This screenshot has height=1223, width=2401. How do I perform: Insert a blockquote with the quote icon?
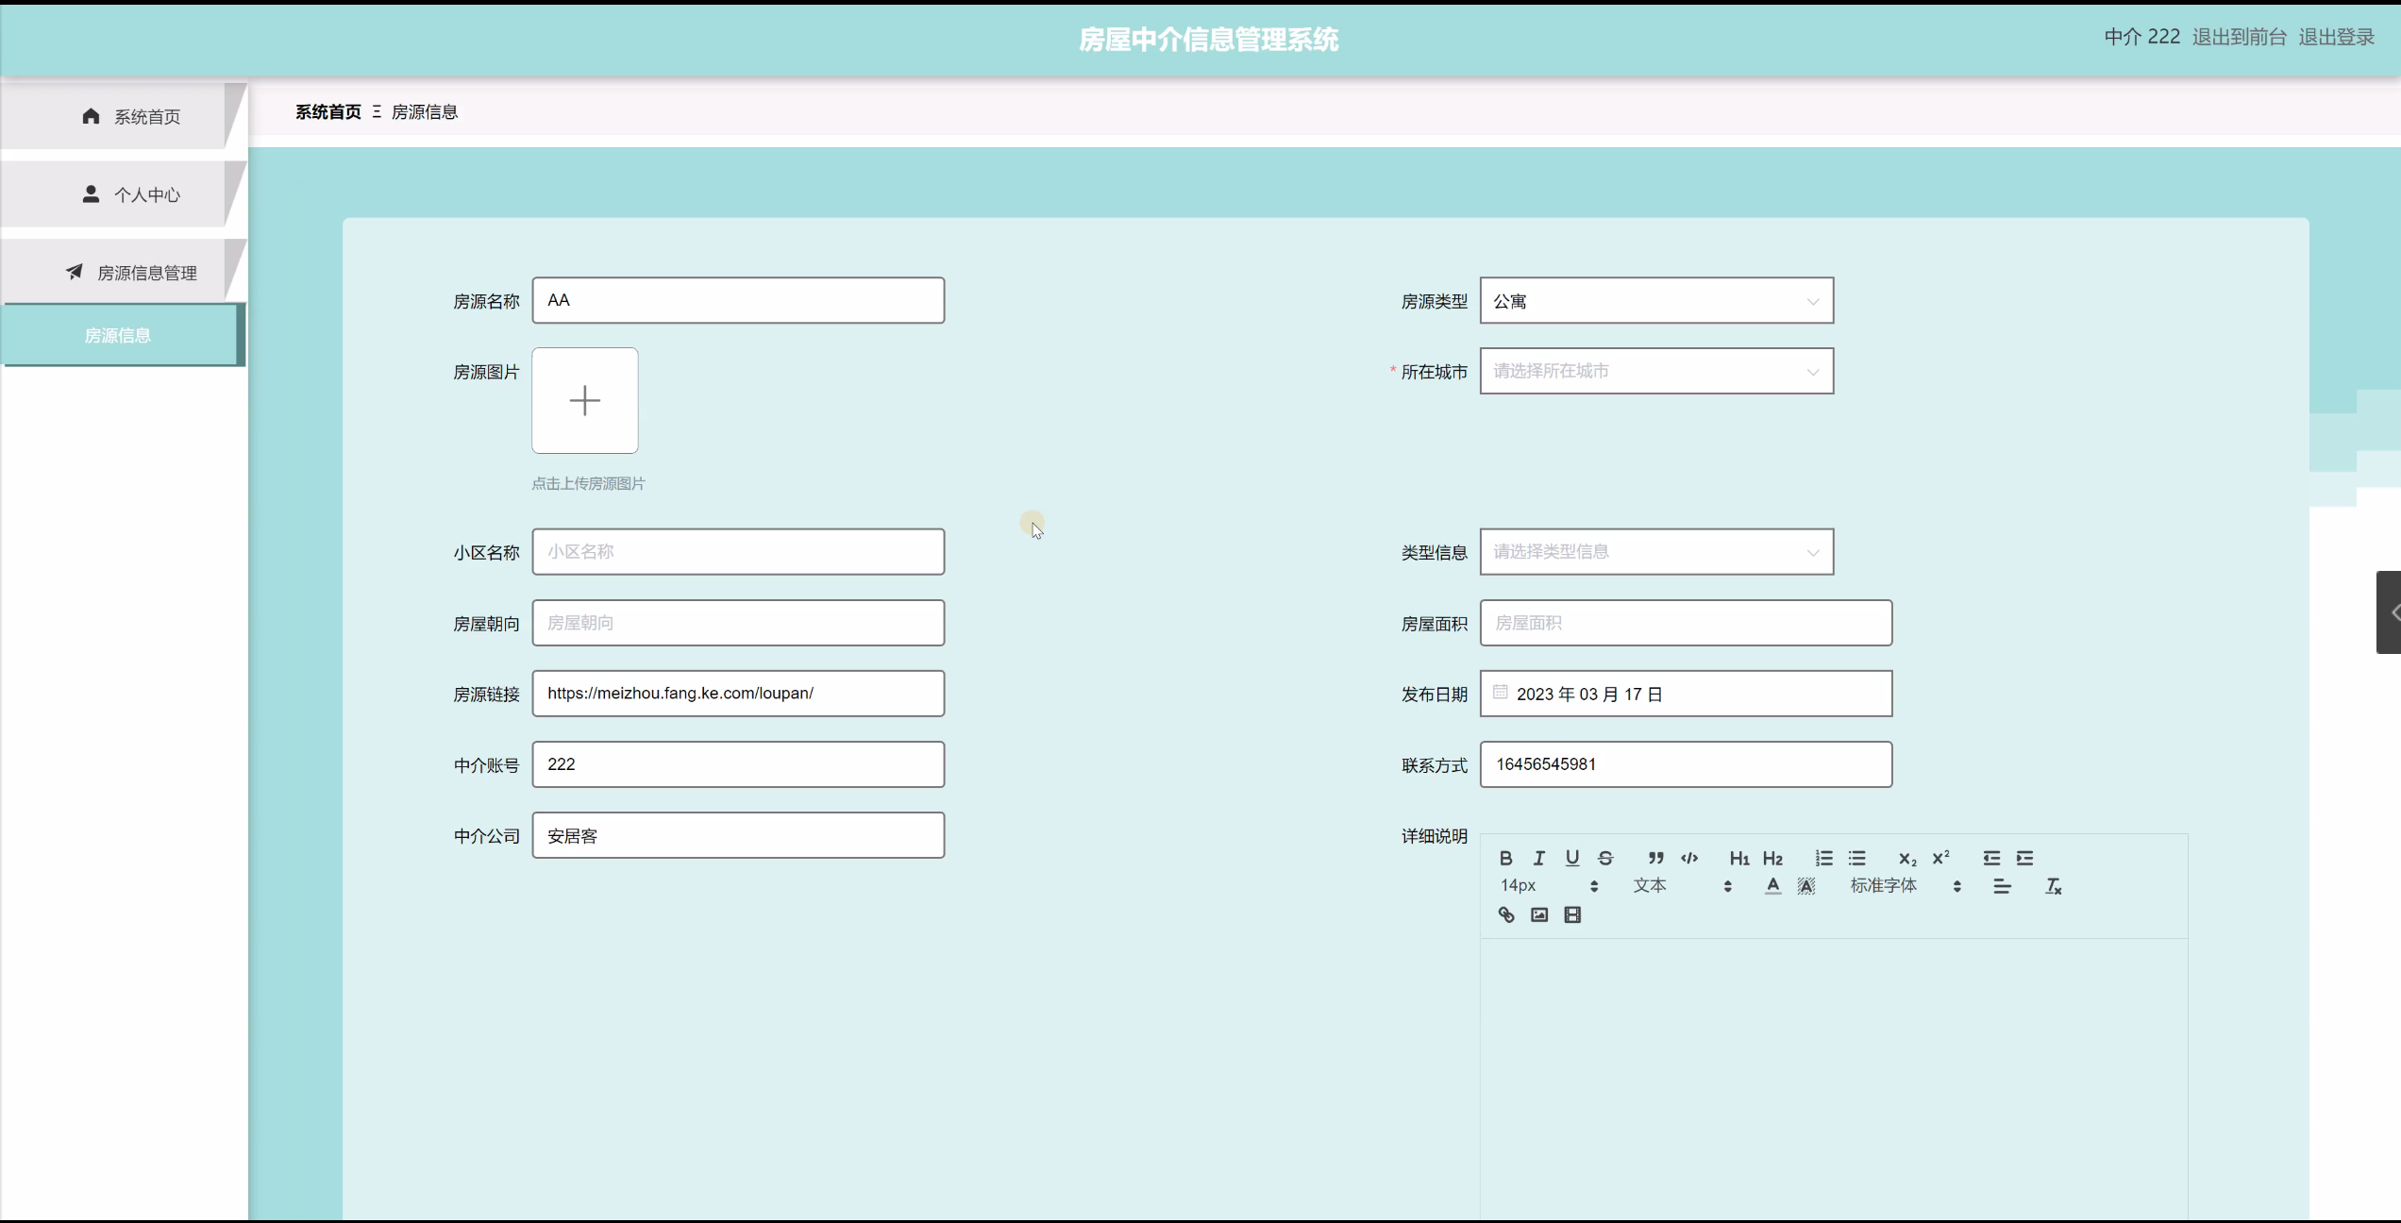point(1655,858)
